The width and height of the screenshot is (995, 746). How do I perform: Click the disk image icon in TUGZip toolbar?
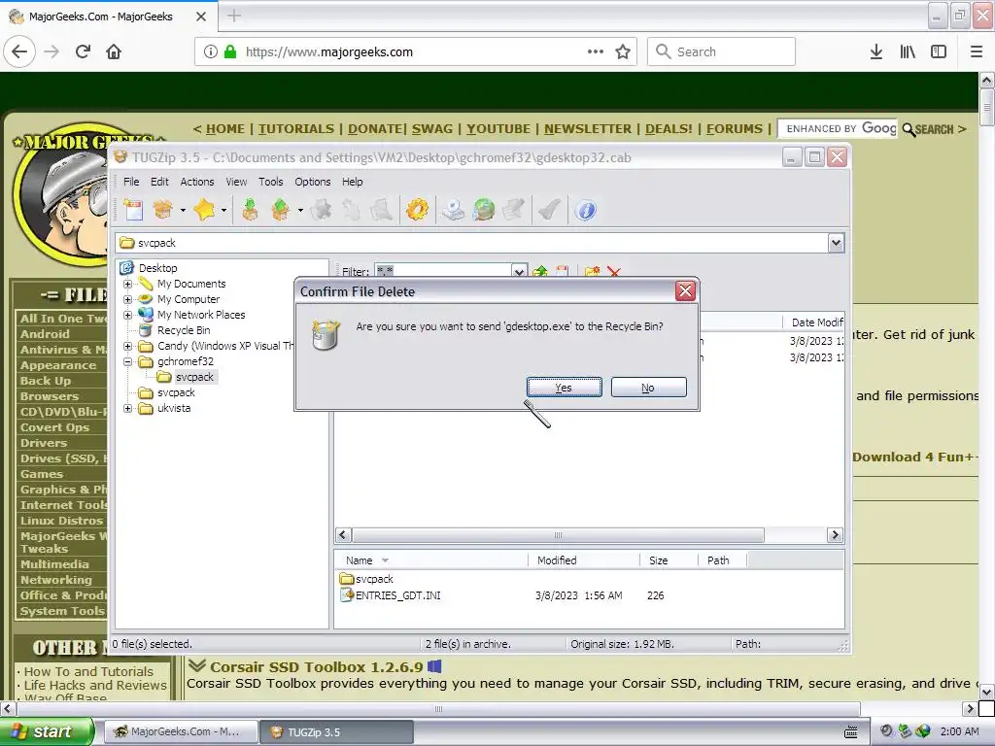(453, 210)
